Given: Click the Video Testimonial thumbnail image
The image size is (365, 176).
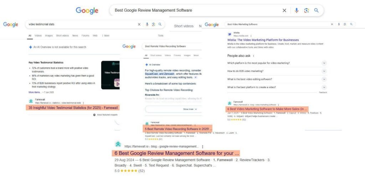Looking at the screenshot, I should pos(110,75).
